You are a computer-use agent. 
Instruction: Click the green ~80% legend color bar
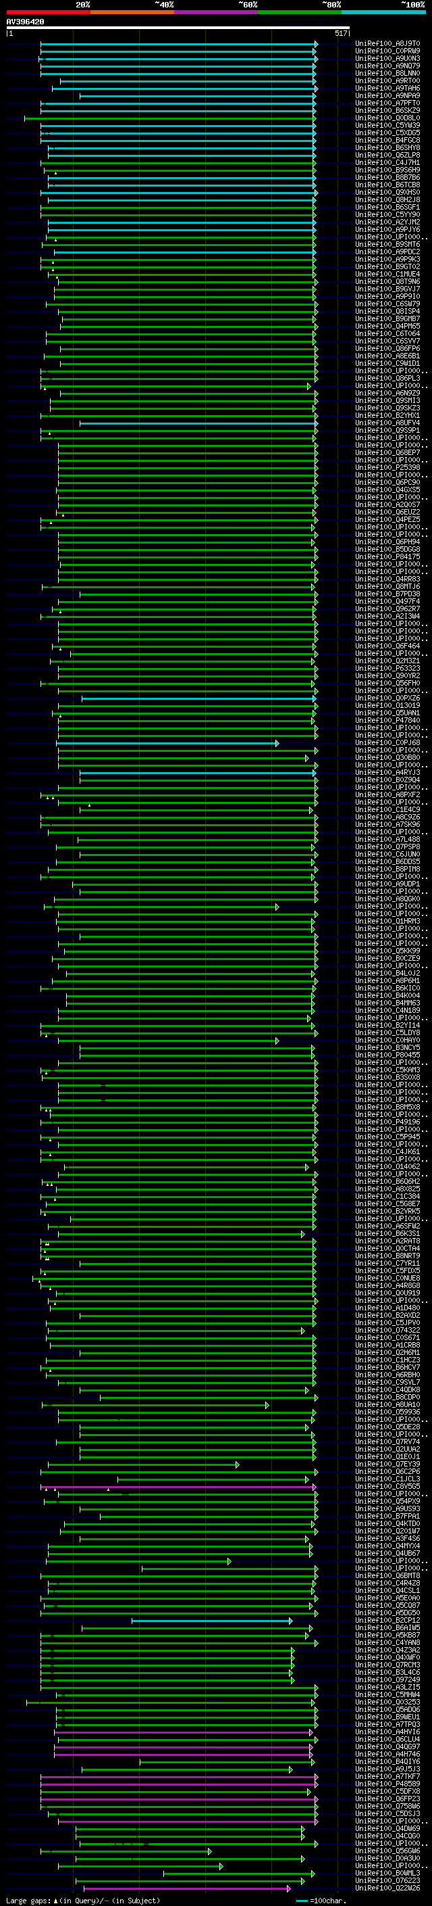[x=300, y=12]
